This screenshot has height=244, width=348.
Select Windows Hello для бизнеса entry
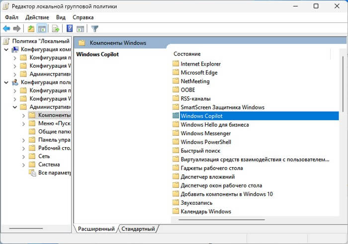pos(215,124)
